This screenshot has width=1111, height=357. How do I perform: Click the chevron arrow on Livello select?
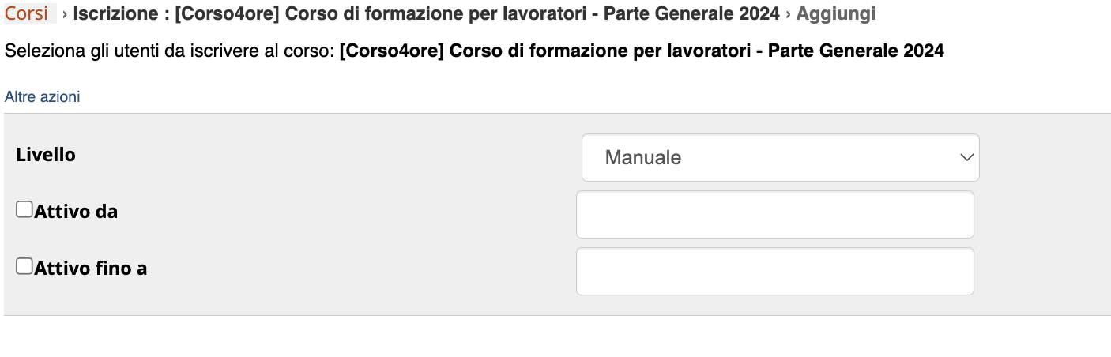tap(966, 157)
